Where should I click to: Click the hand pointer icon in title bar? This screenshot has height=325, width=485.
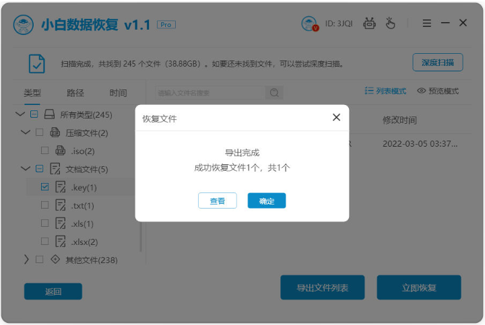point(390,23)
